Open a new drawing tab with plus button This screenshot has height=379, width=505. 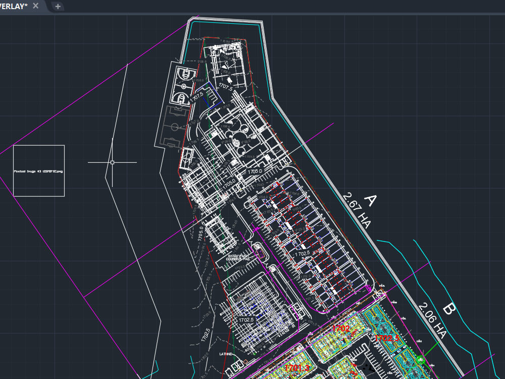(x=58, y=6)
